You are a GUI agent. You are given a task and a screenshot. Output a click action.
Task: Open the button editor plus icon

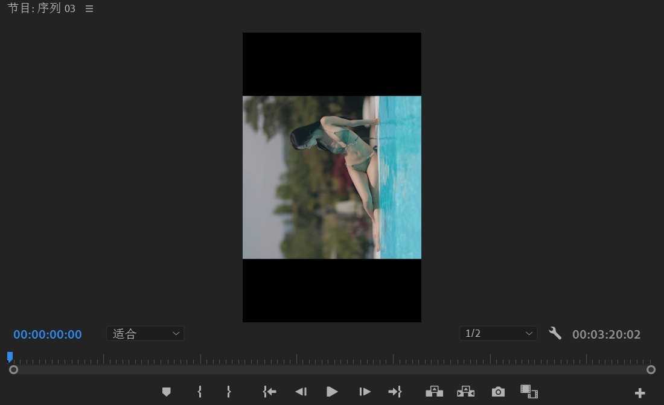[x=640, y=393]
